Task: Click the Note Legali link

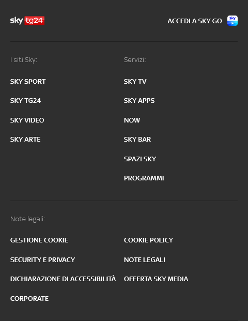Action: (145, 260)
